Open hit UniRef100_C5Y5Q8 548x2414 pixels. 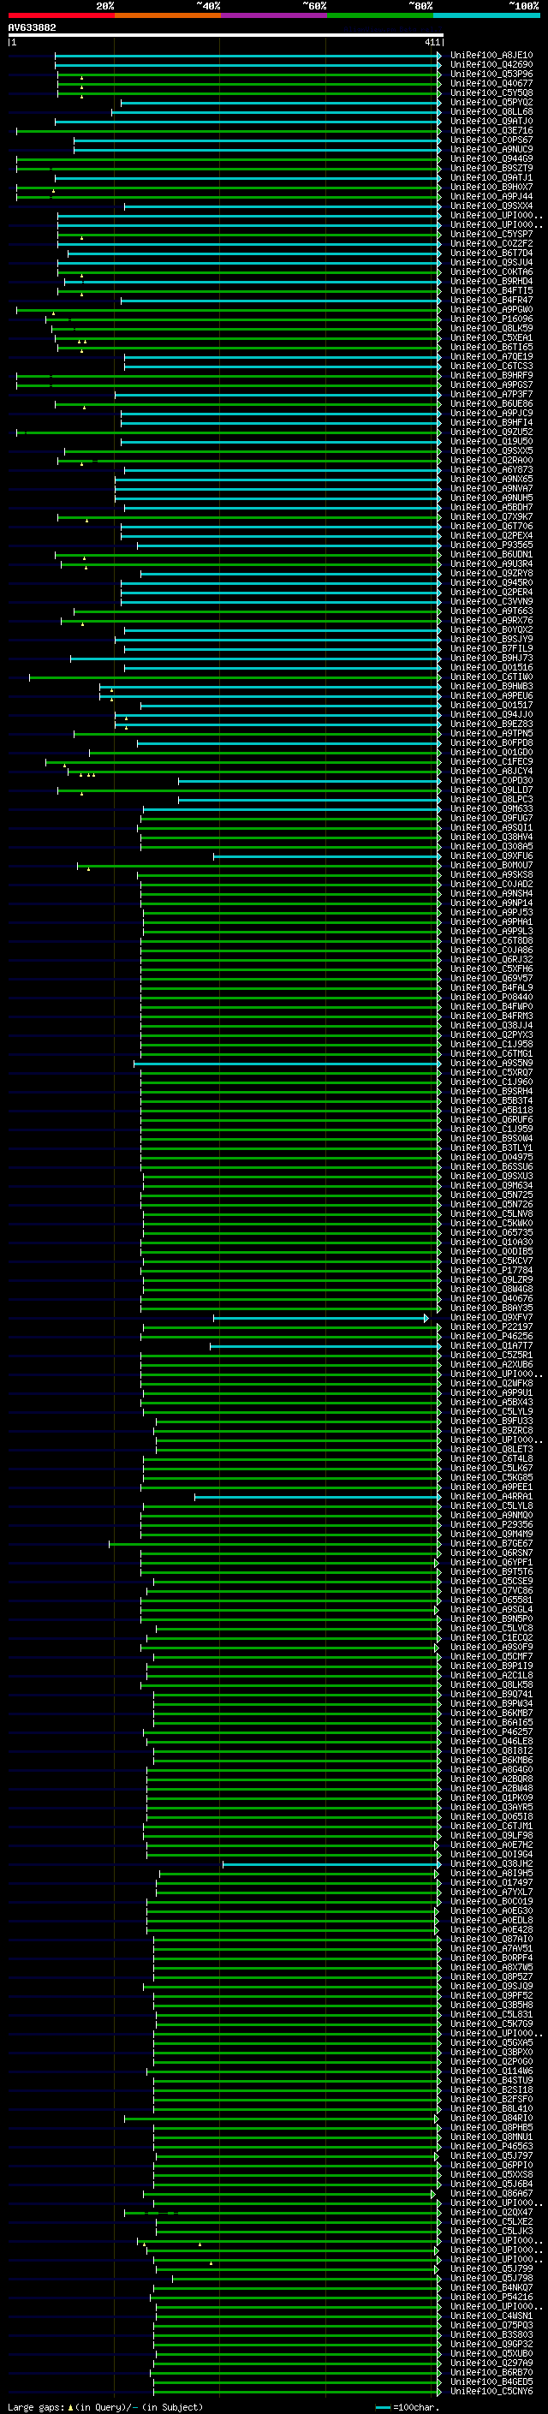tap(491, 92)
